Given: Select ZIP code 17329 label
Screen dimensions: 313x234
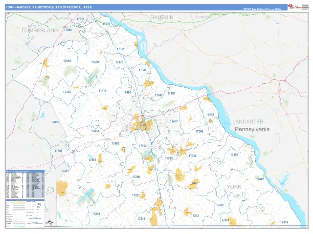Looking at the screenshot, I should pos(96,214).
